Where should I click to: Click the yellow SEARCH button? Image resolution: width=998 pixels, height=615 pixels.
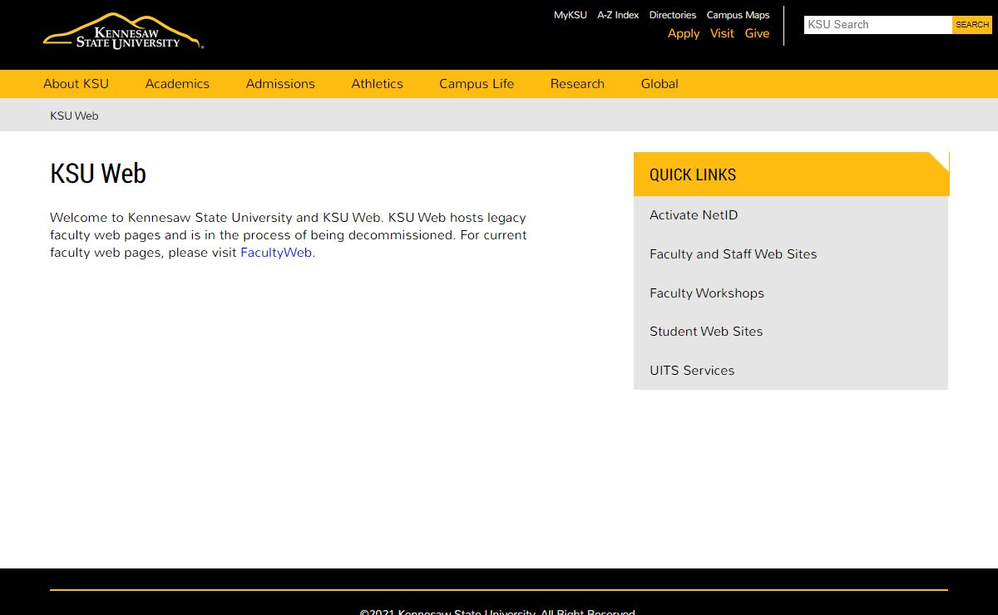coord(972,25)
